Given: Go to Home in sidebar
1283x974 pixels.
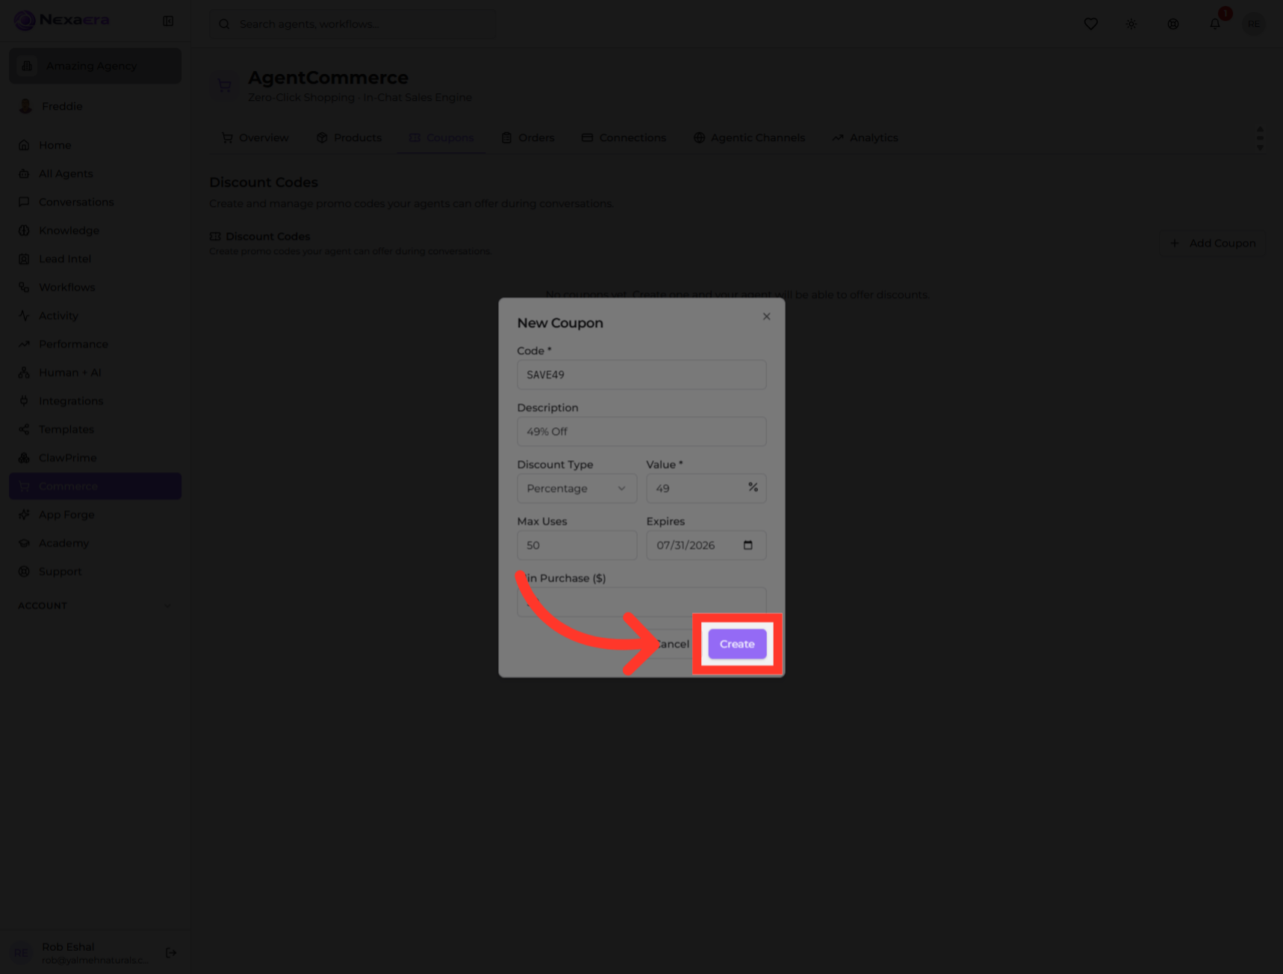Looking at the screenshot, I should pyautogui.click(x=95, y=146).
